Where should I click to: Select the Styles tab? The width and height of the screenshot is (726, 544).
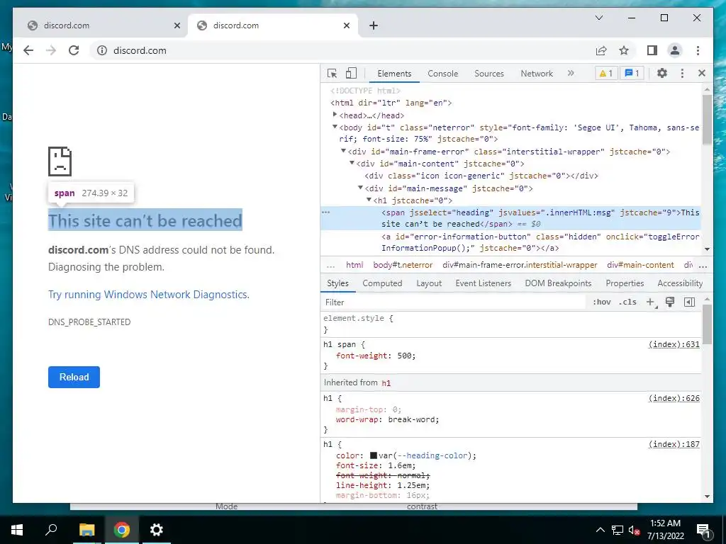[337, 283]
